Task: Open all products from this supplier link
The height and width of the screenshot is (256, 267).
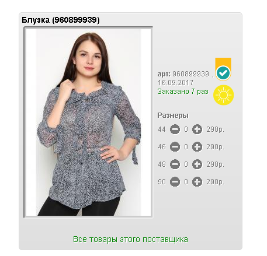Action: pos(130,239)
